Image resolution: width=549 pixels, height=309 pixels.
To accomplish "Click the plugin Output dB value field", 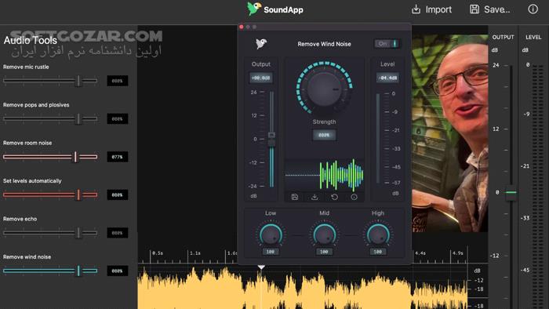I will click(261, 78).
